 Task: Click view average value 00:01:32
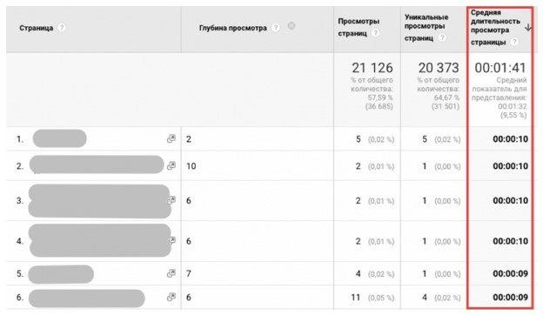click(513, 106)
